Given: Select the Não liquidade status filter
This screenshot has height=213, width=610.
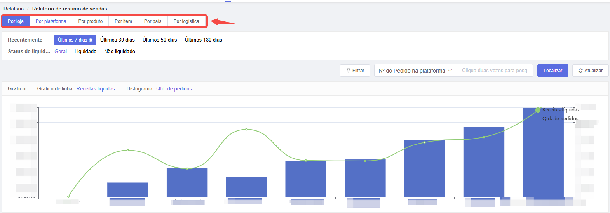Looking at the screenshot, I should tap(120, 52).
